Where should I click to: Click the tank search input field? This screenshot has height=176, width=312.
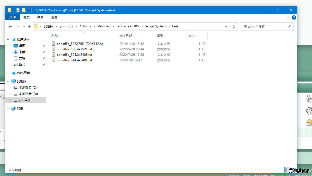pos(263,26)
